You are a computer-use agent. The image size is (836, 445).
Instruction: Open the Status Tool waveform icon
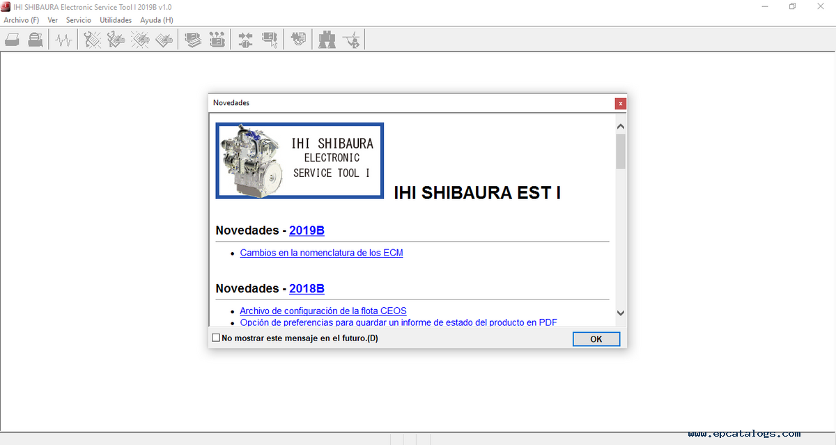(x=64, y=40)
